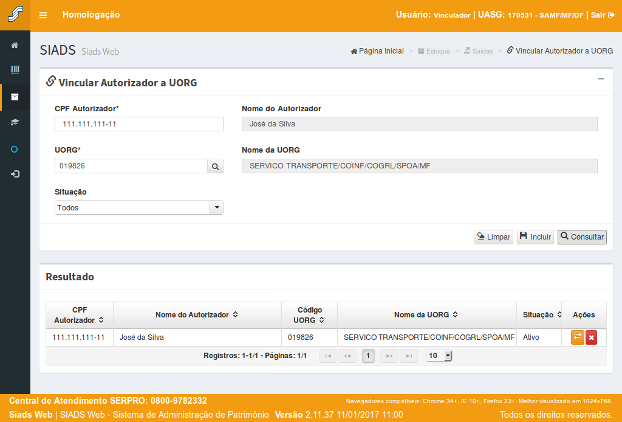Screen dimensions: 622x422
Task: Toggle the hamburger menu icon
Action: [x=43, y=15]
